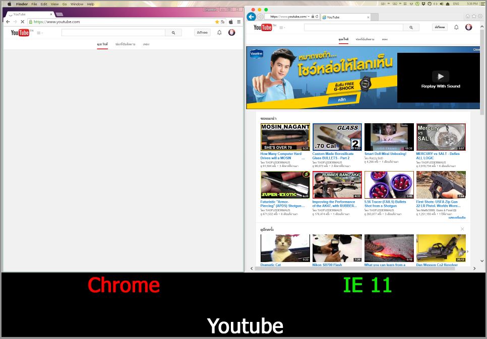Open Improving the Performance of AK47 link
Screen dimensions: 487x339
[x=334, y=204]
